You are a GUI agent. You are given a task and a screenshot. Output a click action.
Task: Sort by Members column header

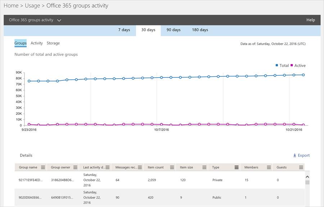pyautogui.click(x=251, y=167)
